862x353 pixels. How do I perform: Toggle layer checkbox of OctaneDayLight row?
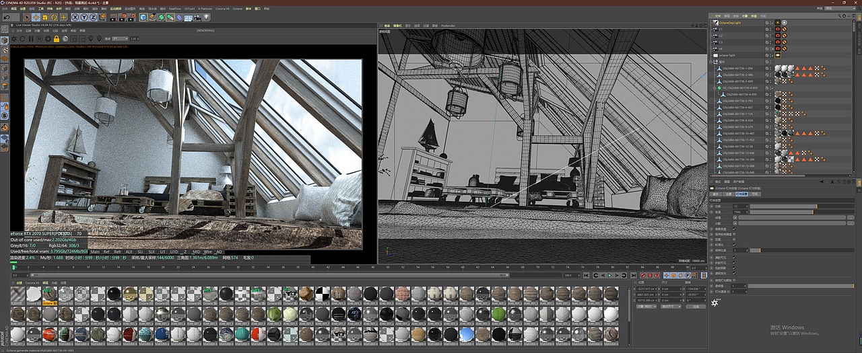pyautogui.click(x=767, y=23)
